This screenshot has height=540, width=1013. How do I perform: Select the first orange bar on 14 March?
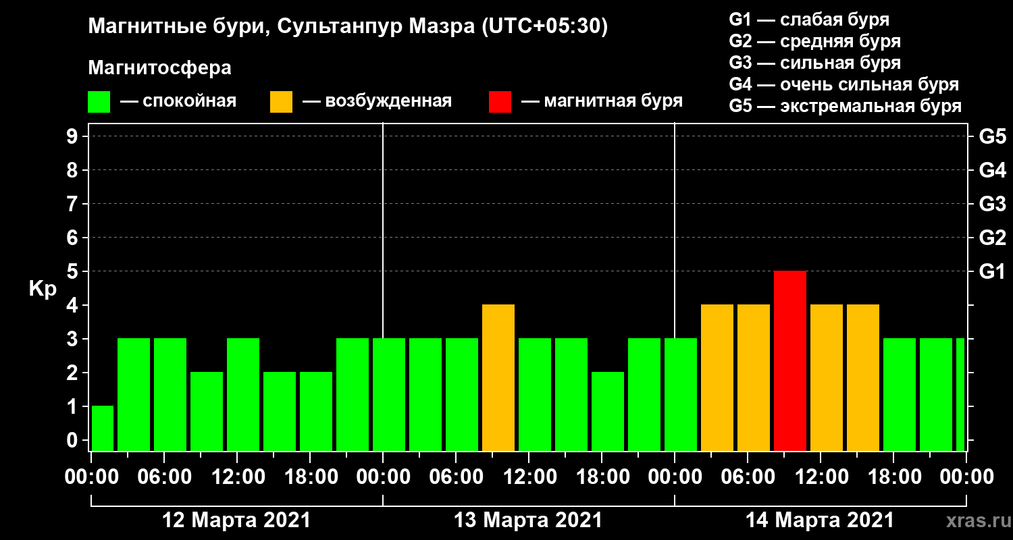(717, 378)
